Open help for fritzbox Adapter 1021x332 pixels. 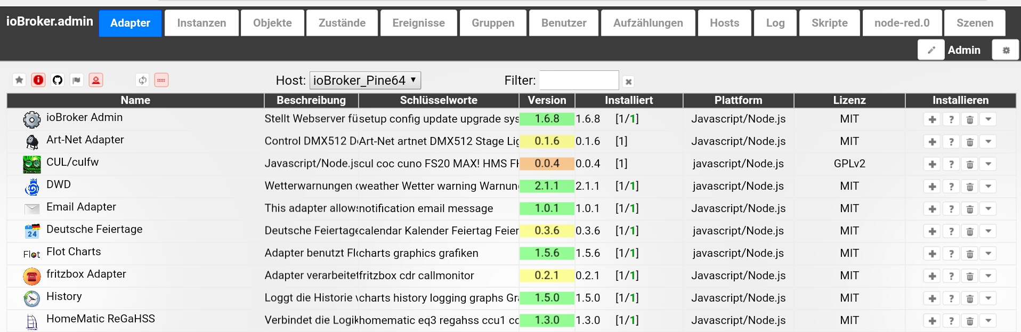(x=951, y=276)
